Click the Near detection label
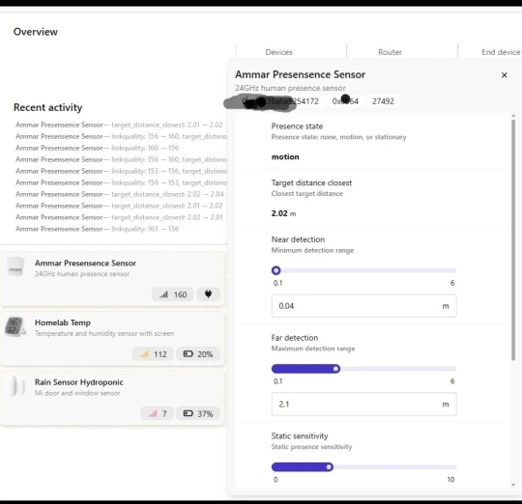This screenshot has width=522, height=504. click(x=298, y=239)
